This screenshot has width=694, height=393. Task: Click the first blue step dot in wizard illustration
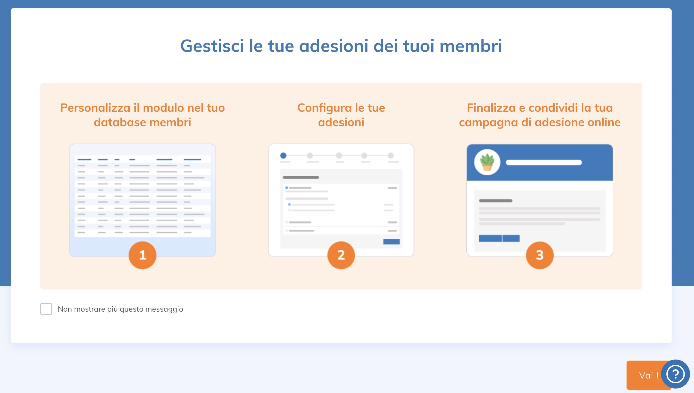[x=283, y=155]
